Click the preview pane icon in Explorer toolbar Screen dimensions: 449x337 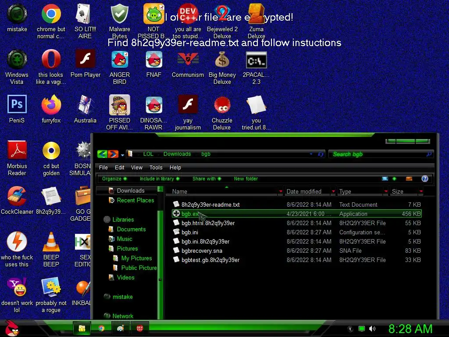tap(409, 179)
